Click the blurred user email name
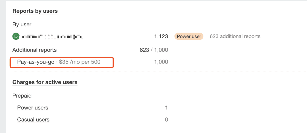This screenshot has width=307, height=133. click(x=52, y=36)
